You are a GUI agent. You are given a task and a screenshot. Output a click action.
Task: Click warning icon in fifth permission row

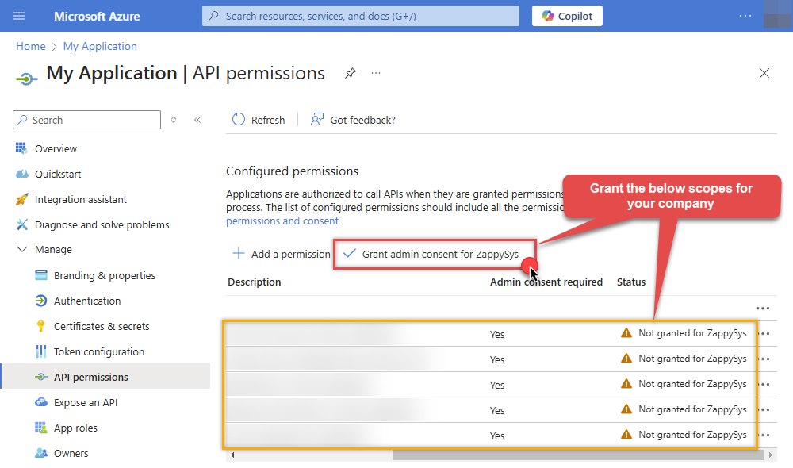626,434
